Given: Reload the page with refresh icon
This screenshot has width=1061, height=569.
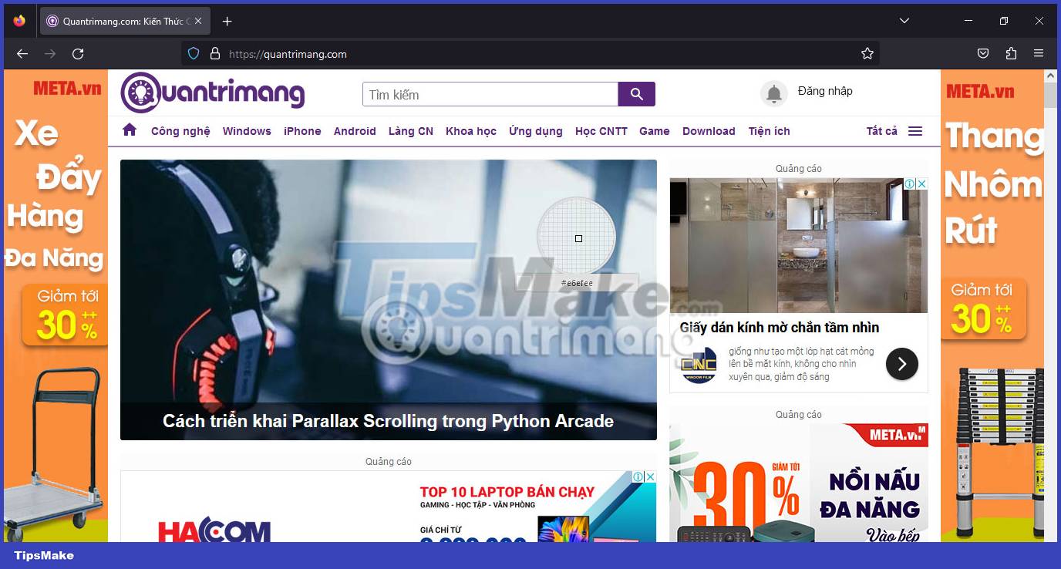Looking at the screenshot, I should [x=78, y=54].
